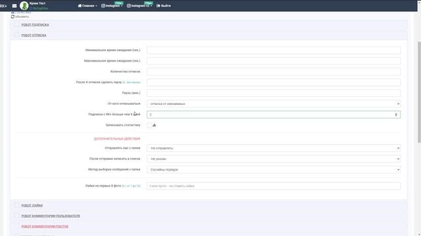The image size is (421, 236).
Task: Click the user avatar picture
Action: [x=24, y=6]
